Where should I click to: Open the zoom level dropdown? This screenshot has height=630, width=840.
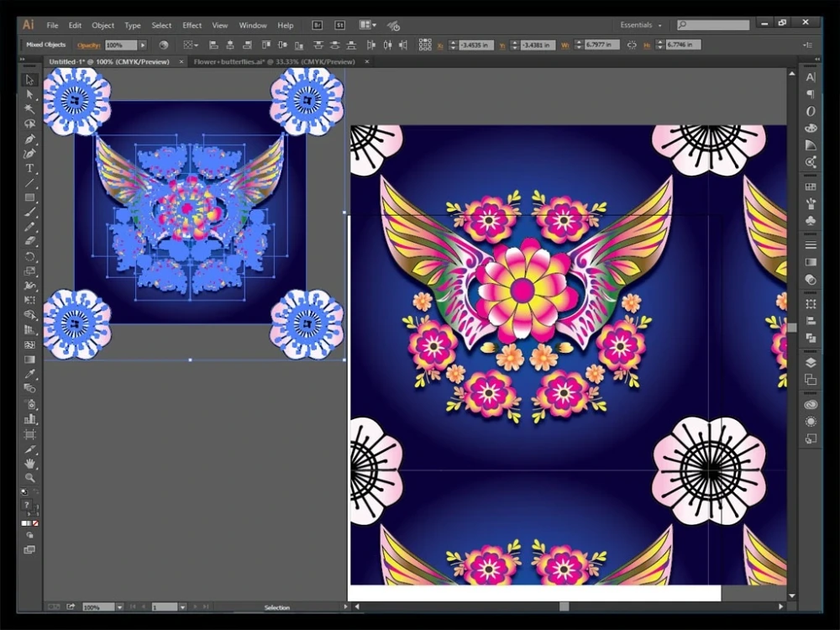[119, 607]
